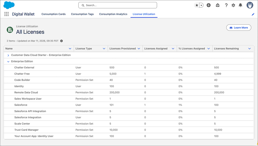Open the App Launcher dots grid
Screen dimensions: 258x146
pos(6,14)
